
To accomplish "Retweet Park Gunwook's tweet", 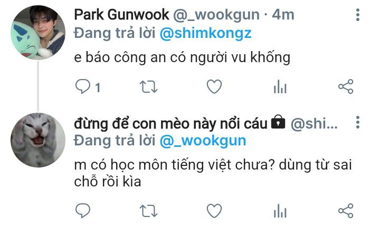I will tap(148, 87).
